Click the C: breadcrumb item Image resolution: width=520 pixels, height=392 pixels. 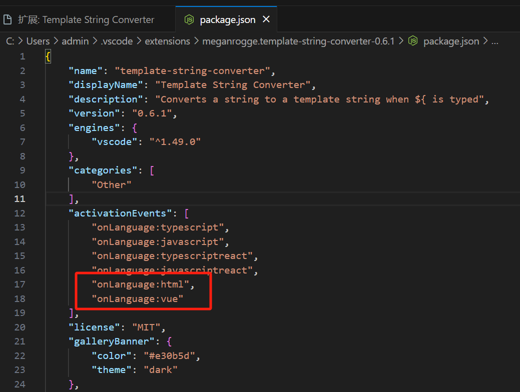click(x=11, y=41)
